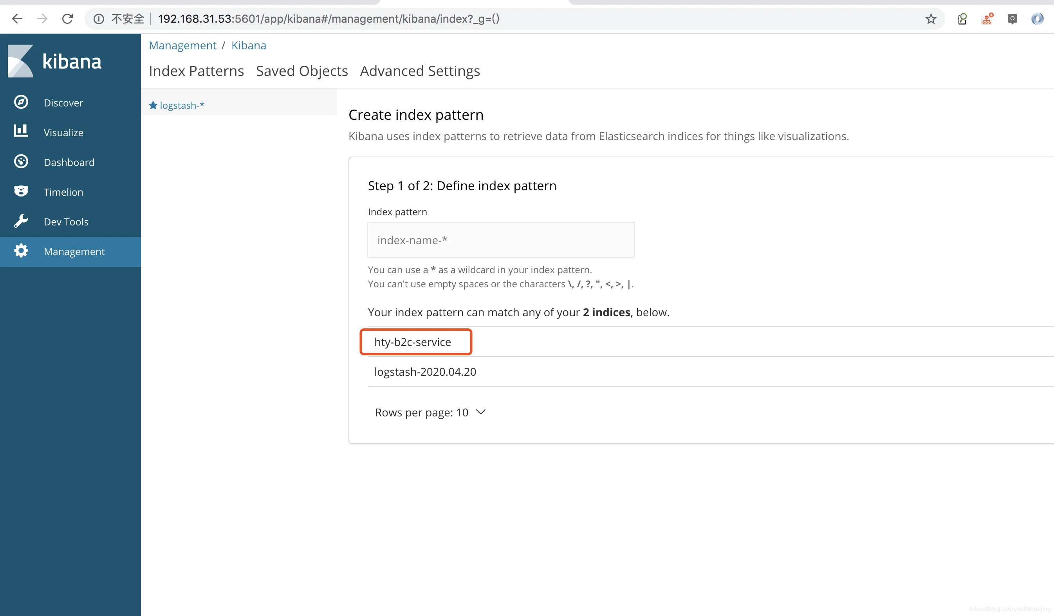Open Dev Tools in the sidebar
This screenshot has width=1054, height=616.
tap(70, 221)
